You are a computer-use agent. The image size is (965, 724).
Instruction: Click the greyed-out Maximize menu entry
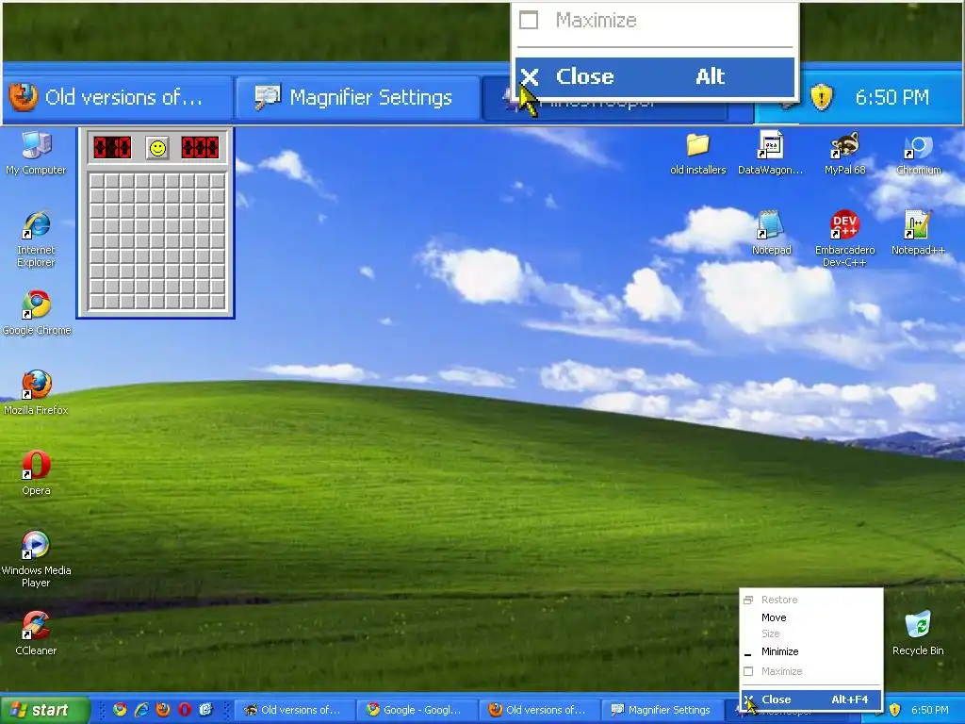[x=811, y=671]
